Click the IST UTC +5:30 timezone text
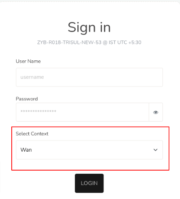Viewport: 180px width, 199px height. pos(125,42)
